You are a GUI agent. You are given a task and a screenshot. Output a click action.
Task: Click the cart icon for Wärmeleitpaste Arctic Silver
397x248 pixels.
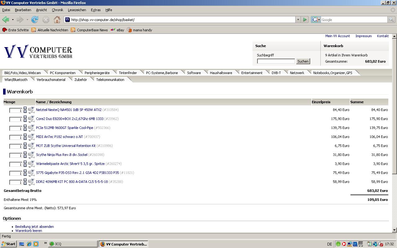pyautogui.click(x=31, y=164)
